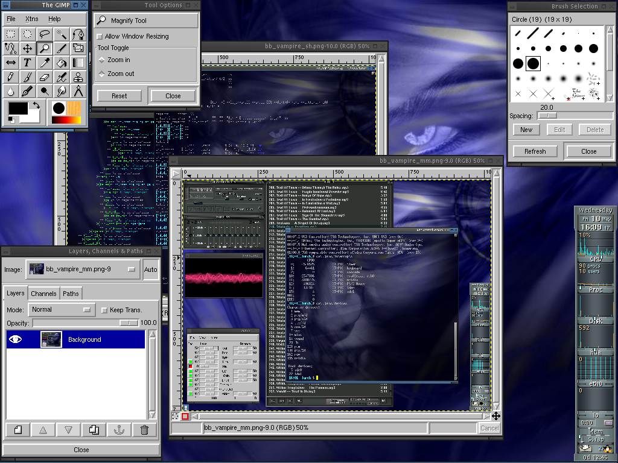Open the Image selector showing bb_vampire_mm.png-9
The height and width of the screenshot is (463, 618).
tap(83, 269)
